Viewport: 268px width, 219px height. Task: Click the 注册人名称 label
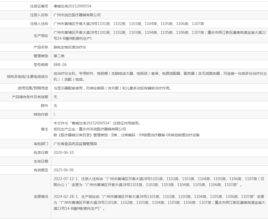[x=39, y=15]
